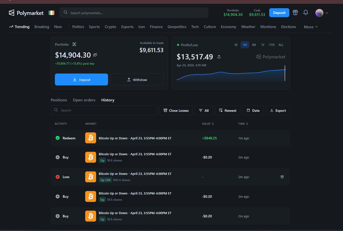Click the Withdraw button
This screenshot has width=343, height=231.
pyautogui.click(x=137, y=79)
